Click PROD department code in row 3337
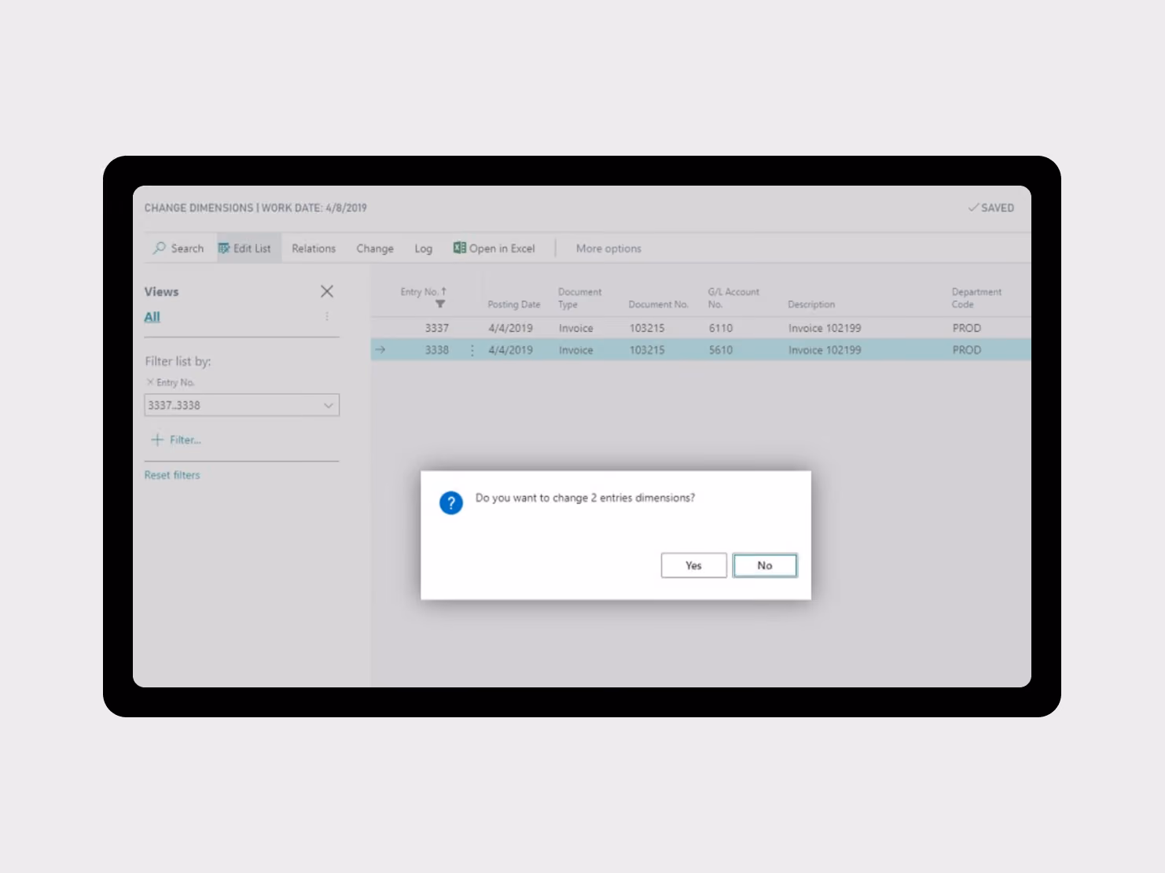The image size is (1165, 873). tap(967, 328)
